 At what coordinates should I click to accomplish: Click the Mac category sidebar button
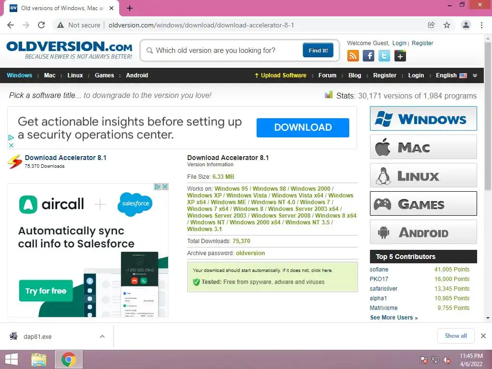click(x=423, y=147)
